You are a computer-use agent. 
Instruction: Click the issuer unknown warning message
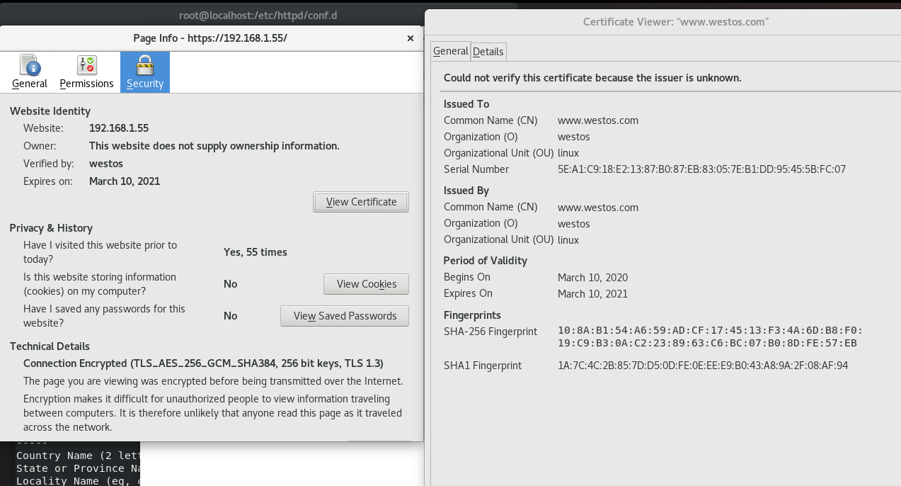point(592,78)
